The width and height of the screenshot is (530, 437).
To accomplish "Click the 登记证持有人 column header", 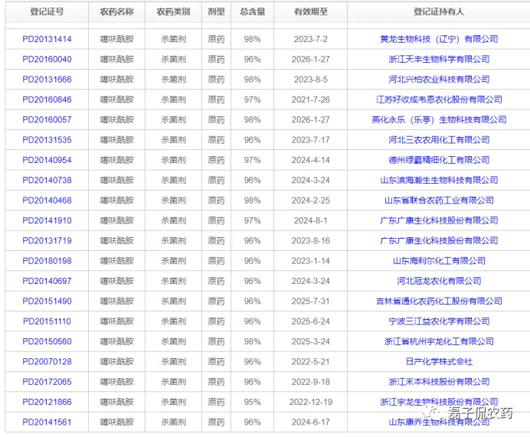I will (x=439, y=11).
